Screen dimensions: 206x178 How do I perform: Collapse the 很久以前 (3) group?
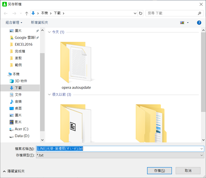pyautogui.click(x=49, y=94)
